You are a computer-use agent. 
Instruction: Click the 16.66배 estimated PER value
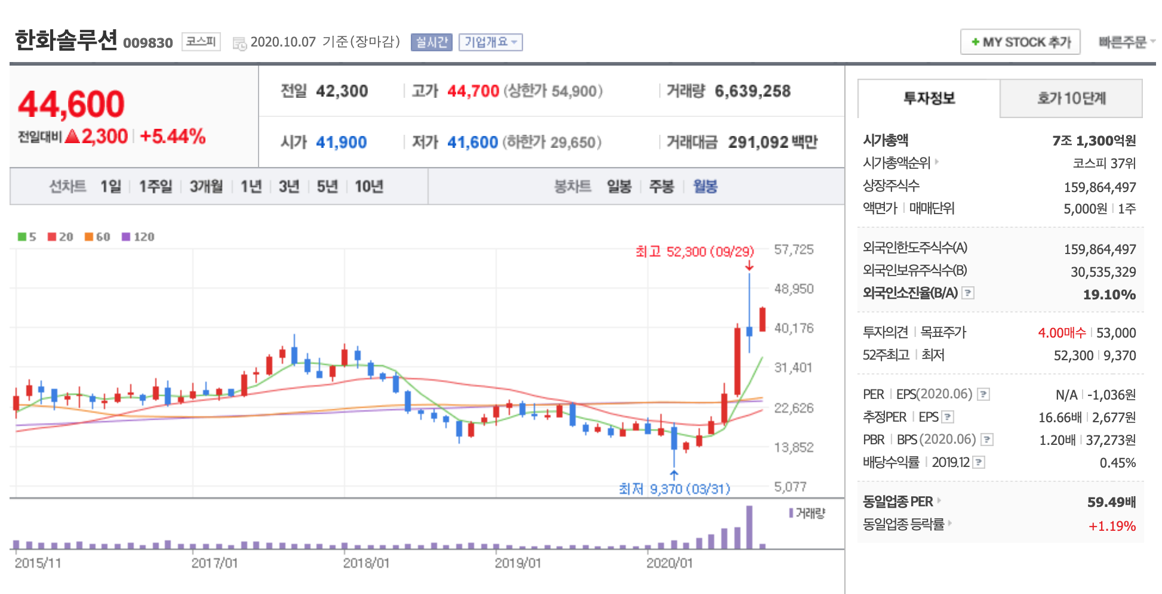tap(1060, 417)
